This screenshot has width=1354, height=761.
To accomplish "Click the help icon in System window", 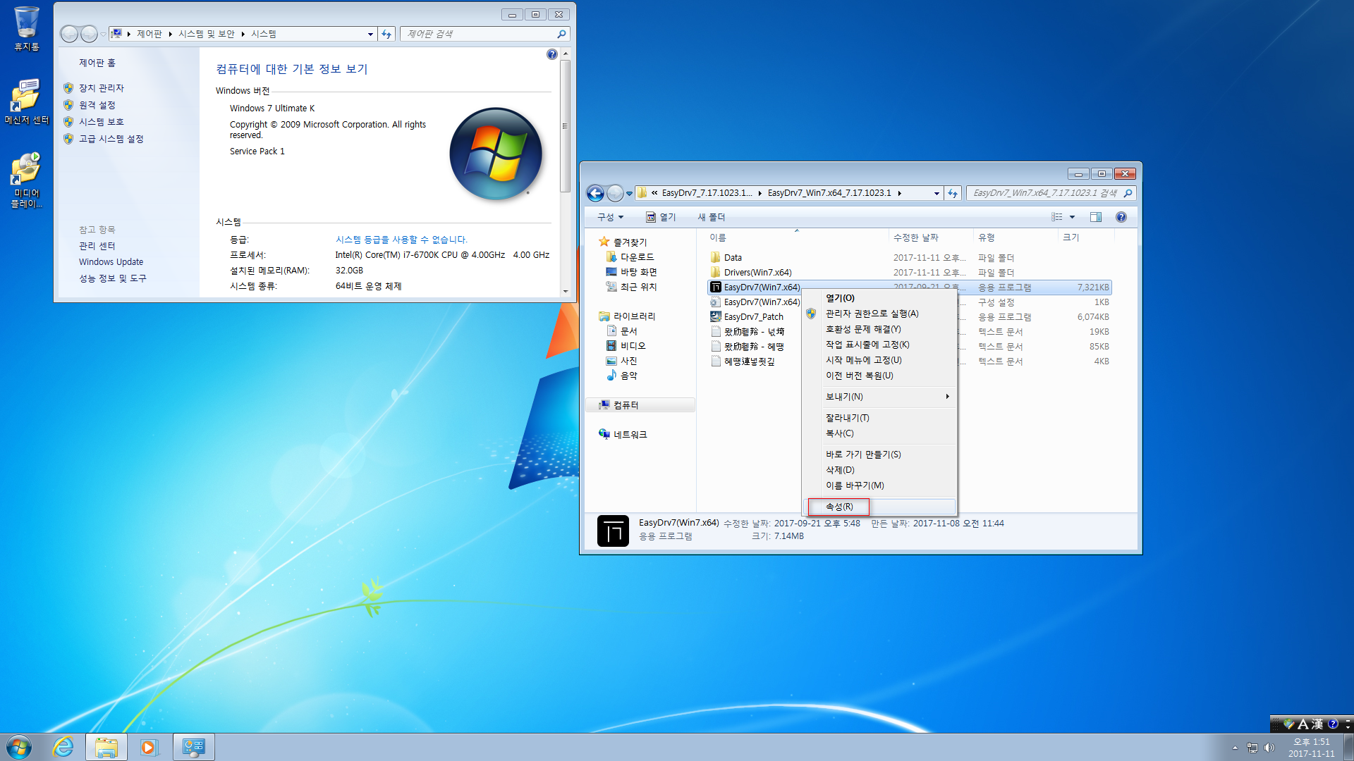I will point(551,54).
